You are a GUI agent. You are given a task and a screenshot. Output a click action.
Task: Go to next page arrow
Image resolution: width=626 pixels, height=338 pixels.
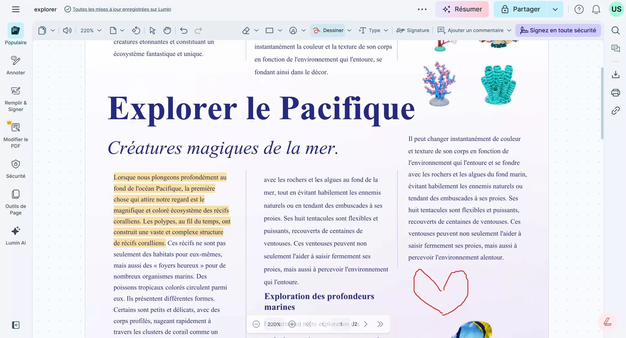point(366,324)
